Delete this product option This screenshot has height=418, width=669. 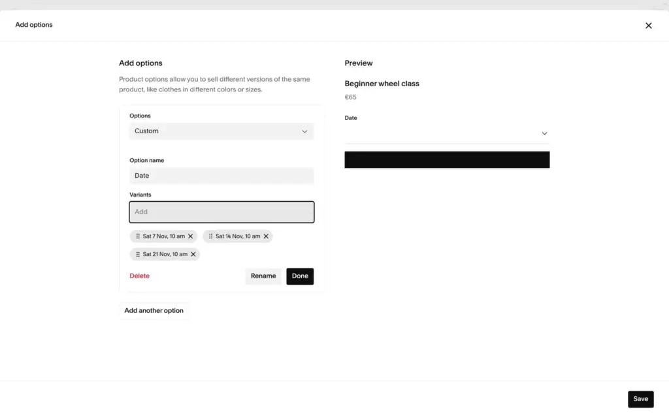tap(140, 276)
